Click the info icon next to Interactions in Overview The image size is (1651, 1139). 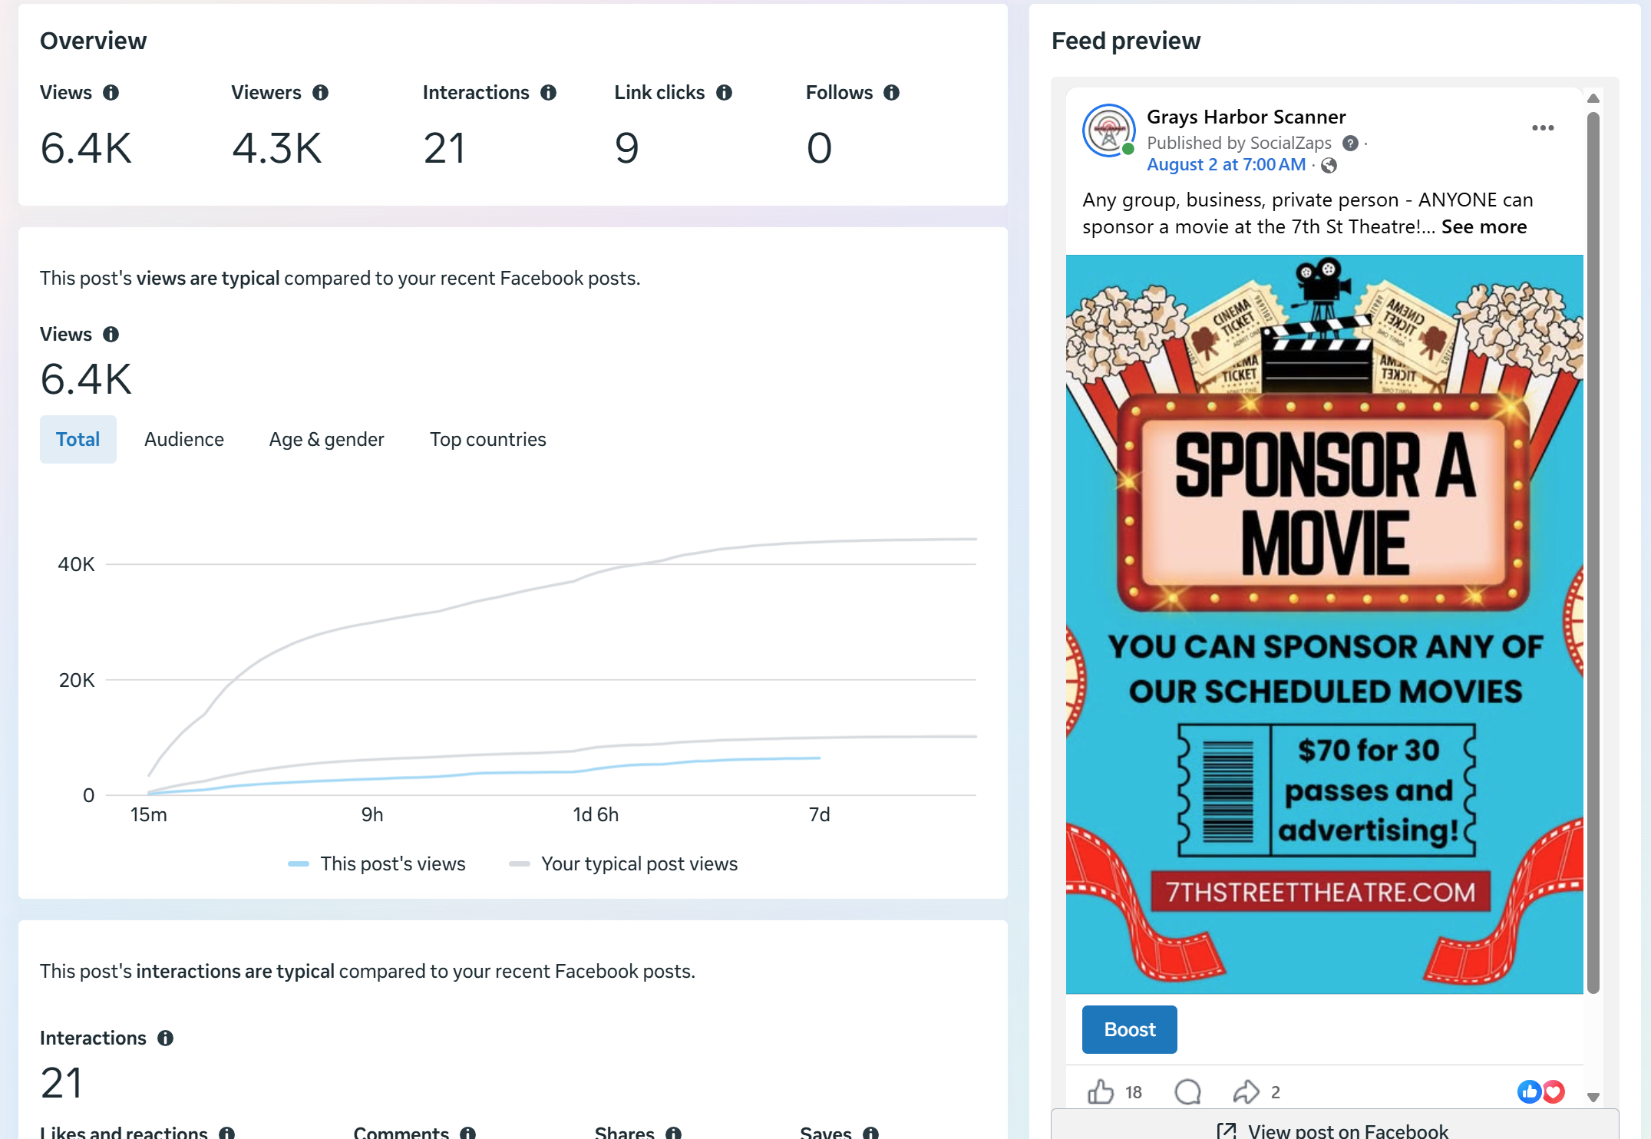tap(549, 93)
